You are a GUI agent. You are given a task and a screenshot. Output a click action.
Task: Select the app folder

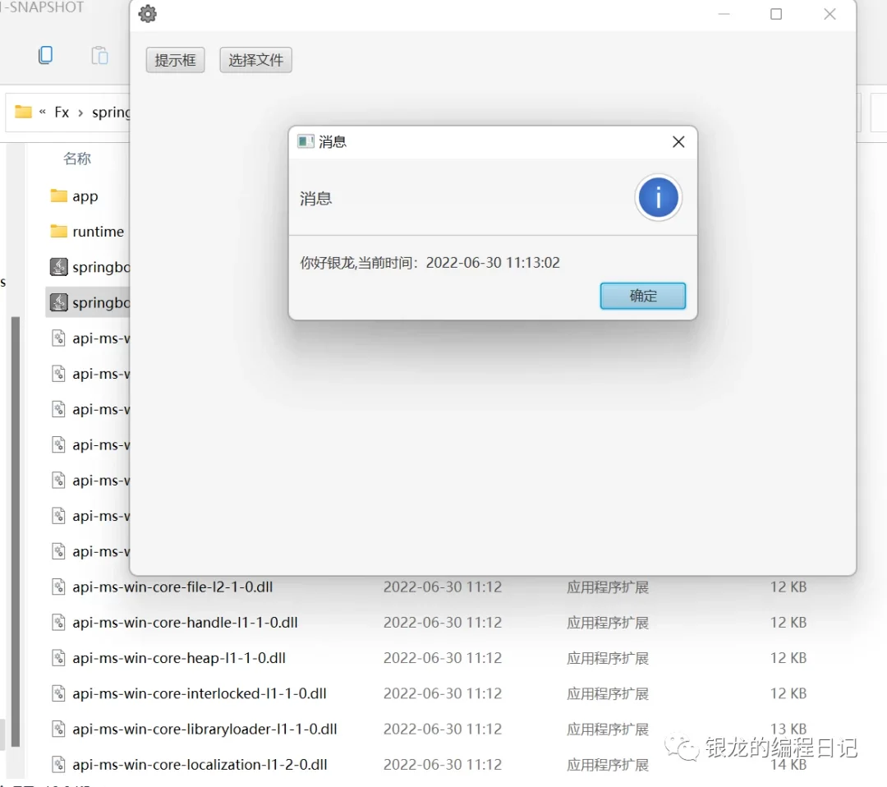(x=85, y=196)
